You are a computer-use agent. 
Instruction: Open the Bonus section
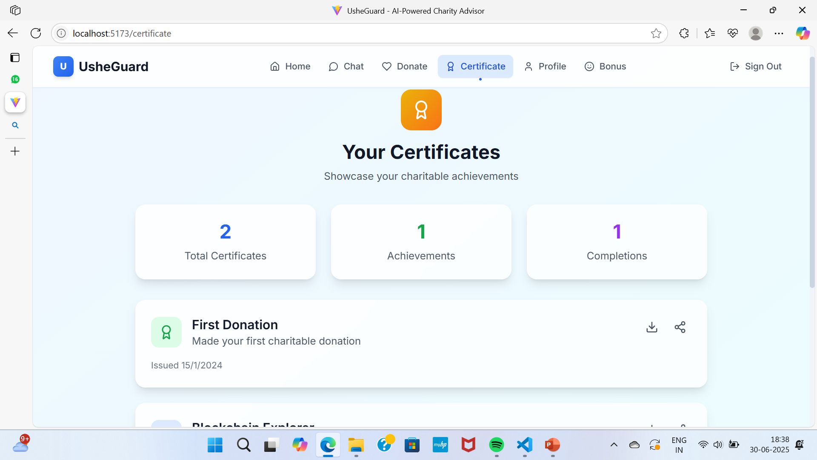point(605,66)
